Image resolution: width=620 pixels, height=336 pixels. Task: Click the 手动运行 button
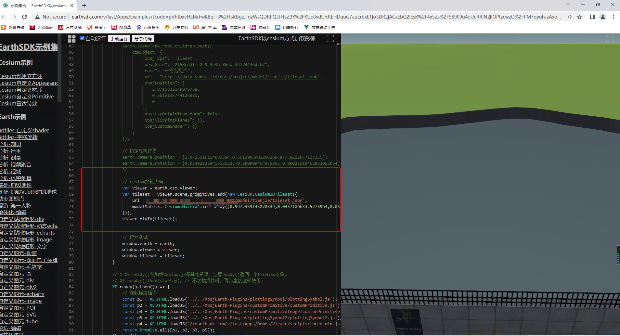[x=119, y=39]
